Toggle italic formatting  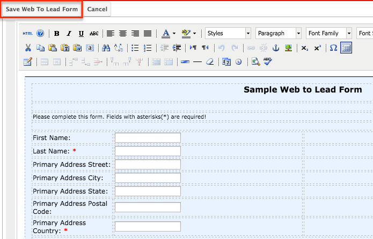coord(69,34)
